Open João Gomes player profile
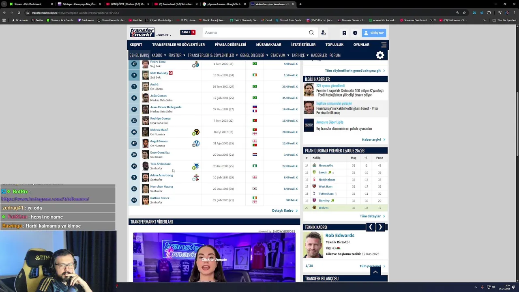 coord(158,96)
